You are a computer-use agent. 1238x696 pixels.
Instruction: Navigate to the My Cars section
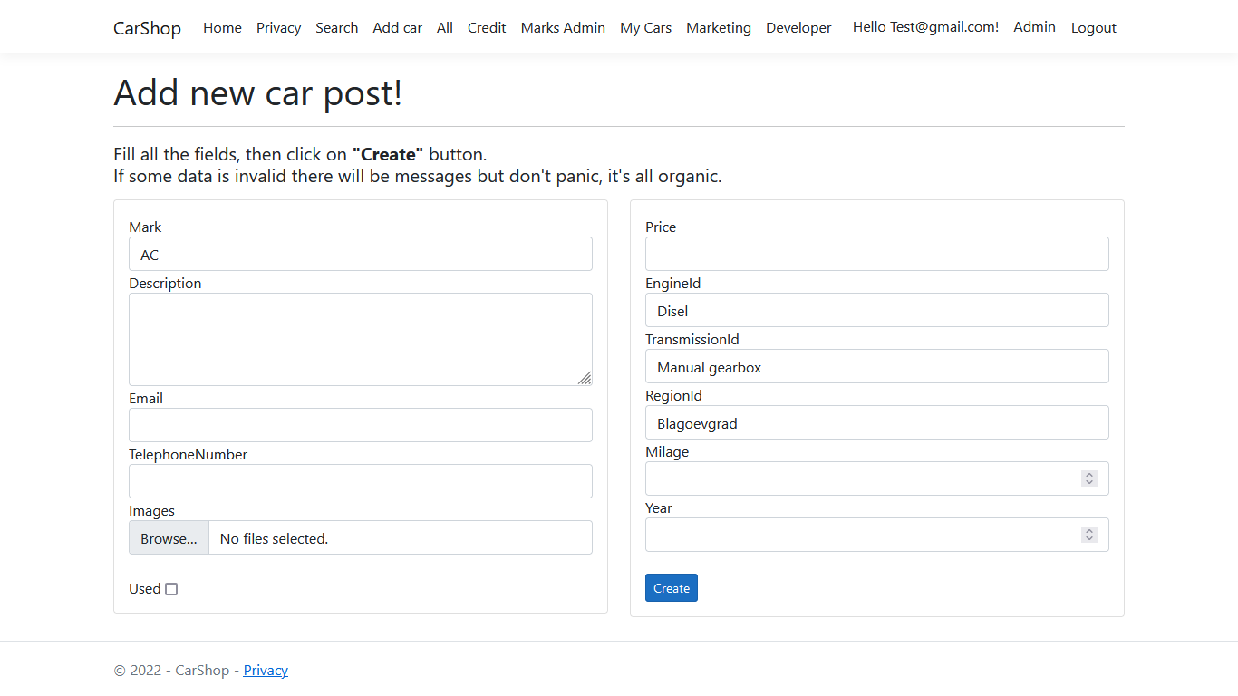(x=645, y=27)
